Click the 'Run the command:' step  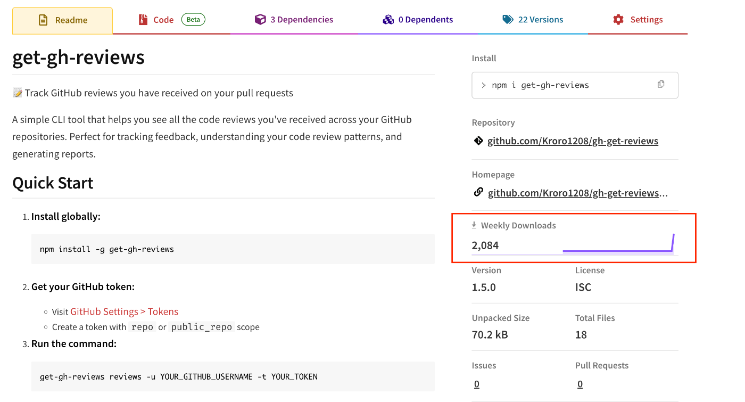click(x=74, y=344)
